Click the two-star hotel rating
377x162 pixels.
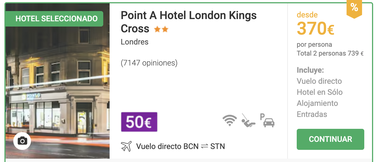[x=161, y=29]
